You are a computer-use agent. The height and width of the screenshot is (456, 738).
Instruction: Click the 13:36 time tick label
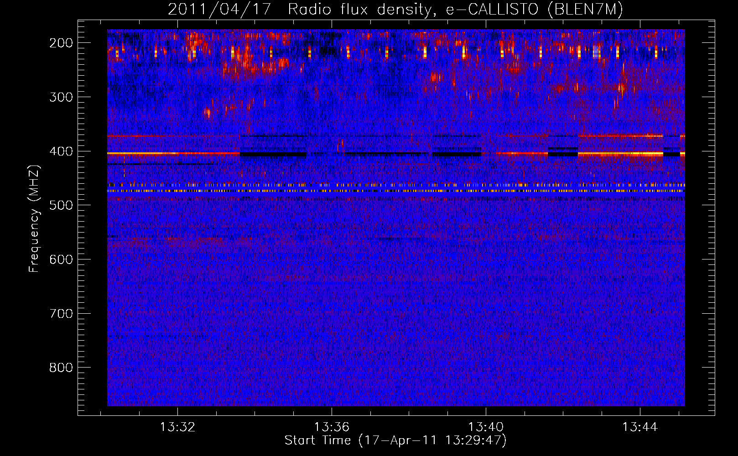point(332,427)
